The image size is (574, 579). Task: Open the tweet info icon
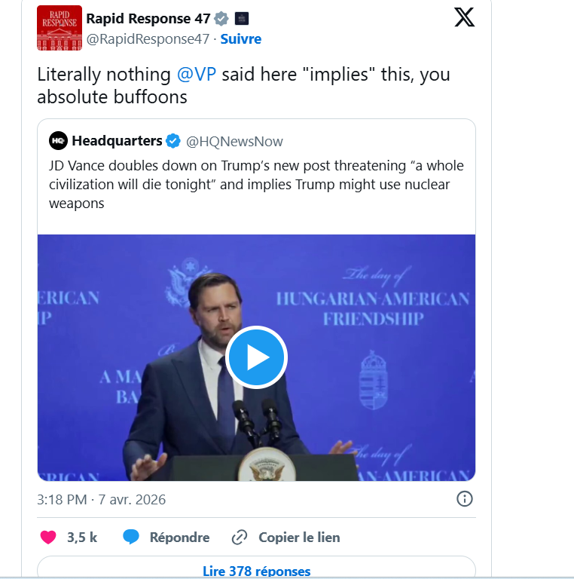pos(465,499)
